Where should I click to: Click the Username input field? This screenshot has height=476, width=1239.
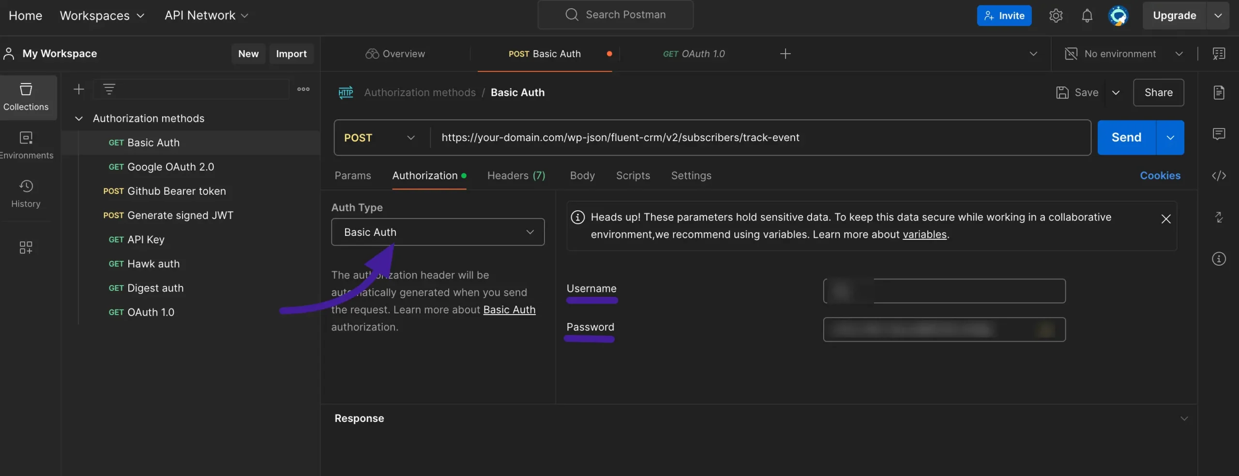point(944,291)
